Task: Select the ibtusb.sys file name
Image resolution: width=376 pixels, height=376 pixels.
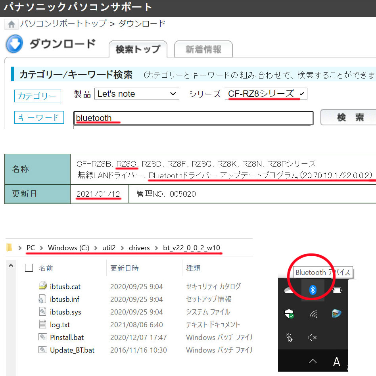Action: 65,312
